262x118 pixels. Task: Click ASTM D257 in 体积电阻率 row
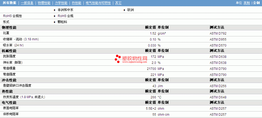(218, 115)
